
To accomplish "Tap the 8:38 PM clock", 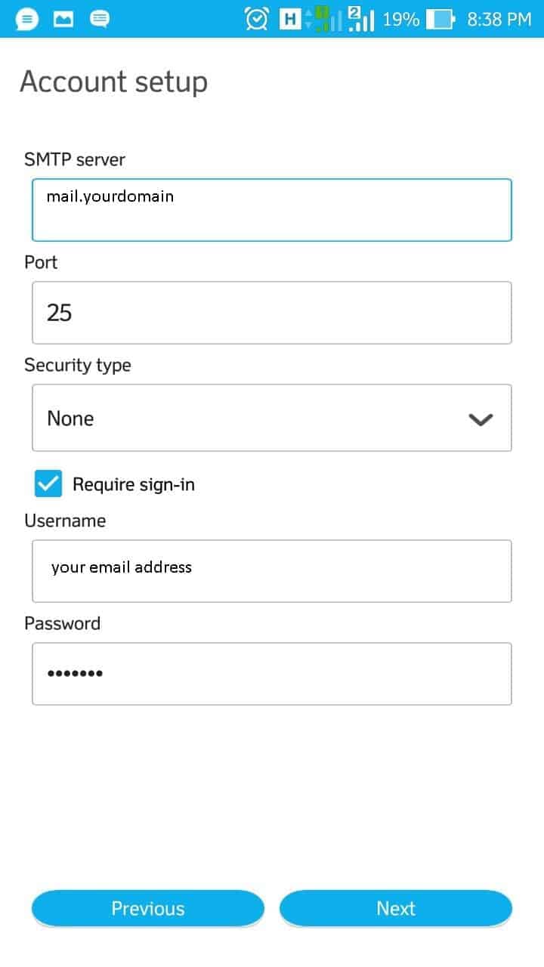I will point(499,19).
